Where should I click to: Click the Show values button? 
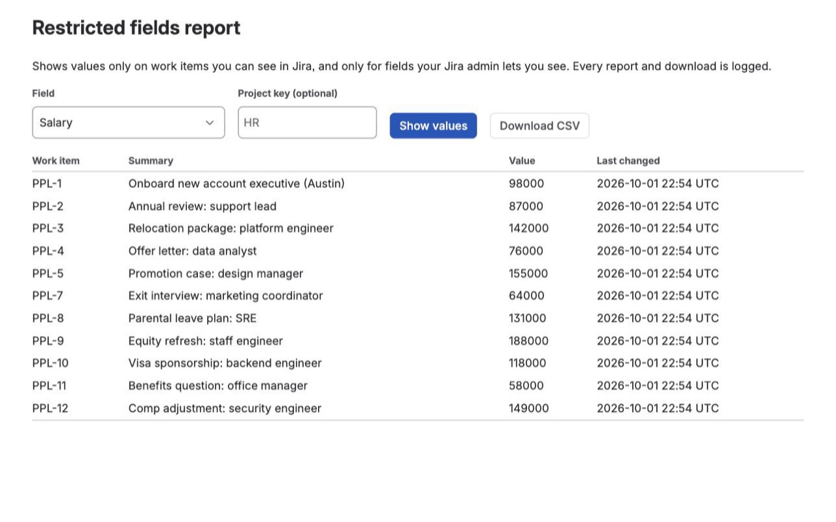434,126
